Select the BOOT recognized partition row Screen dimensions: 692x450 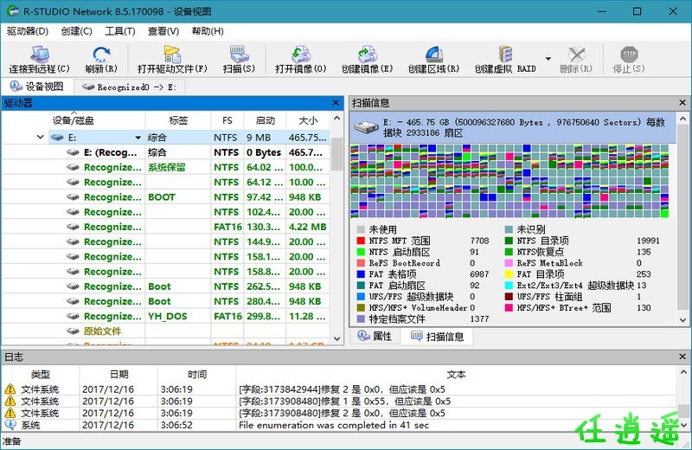(166, 197)
